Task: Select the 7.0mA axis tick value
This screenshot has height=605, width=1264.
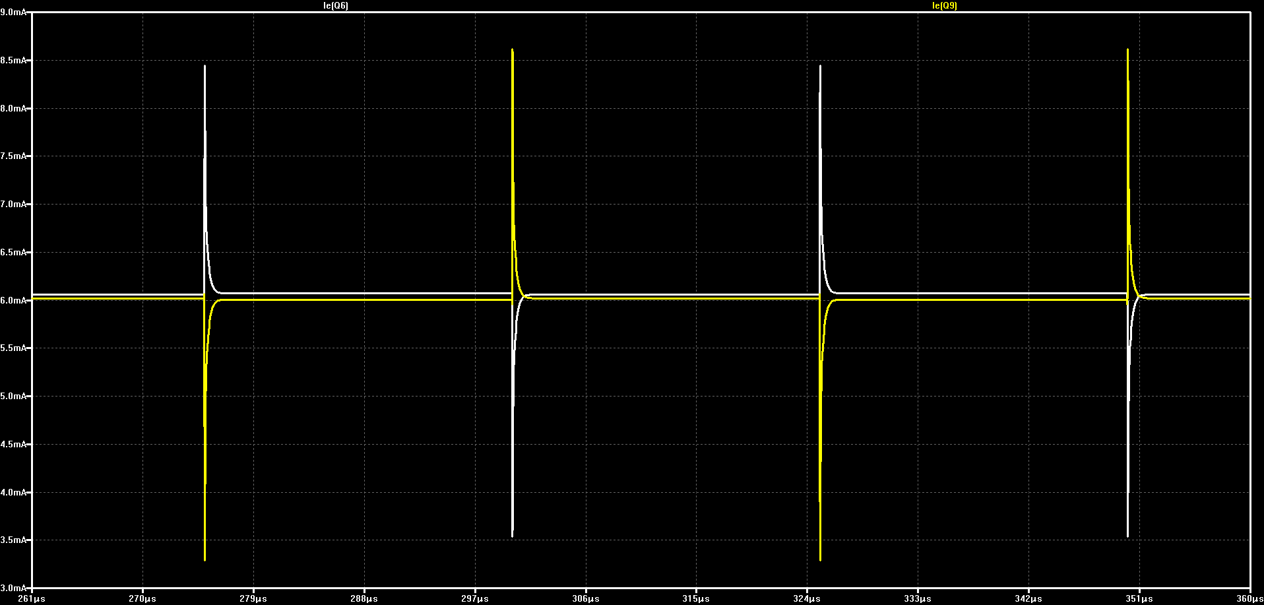Action: [14, 205]
